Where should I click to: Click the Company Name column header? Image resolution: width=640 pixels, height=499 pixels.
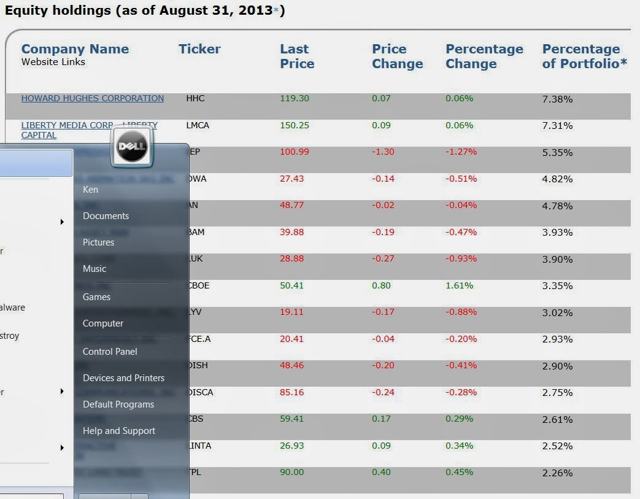[75, 49]
